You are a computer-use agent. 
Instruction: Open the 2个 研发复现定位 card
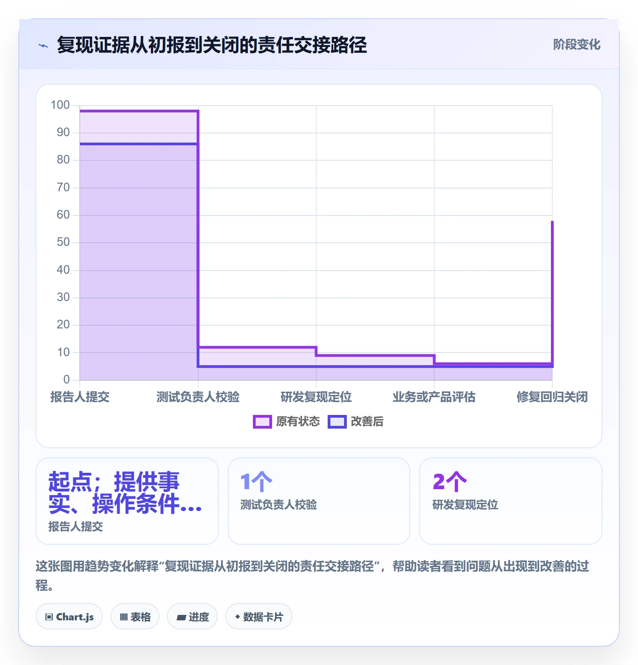coord(511,501)
